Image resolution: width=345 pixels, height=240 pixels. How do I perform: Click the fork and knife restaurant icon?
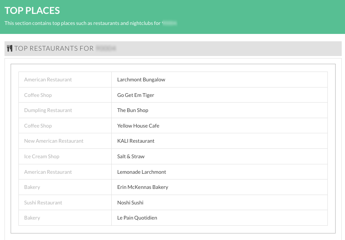[10, 48]
